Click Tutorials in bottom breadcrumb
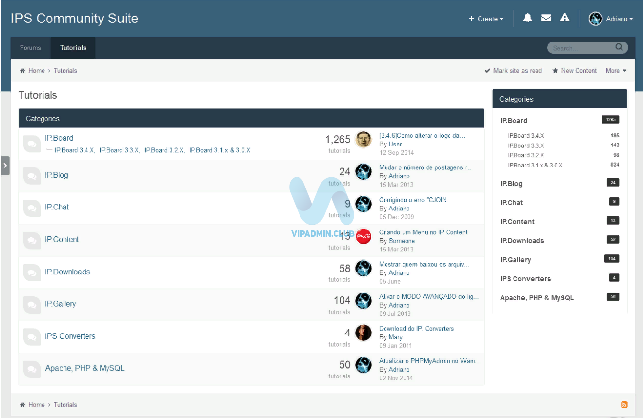Viewport: 643px width, 418px height. [65, 405]
